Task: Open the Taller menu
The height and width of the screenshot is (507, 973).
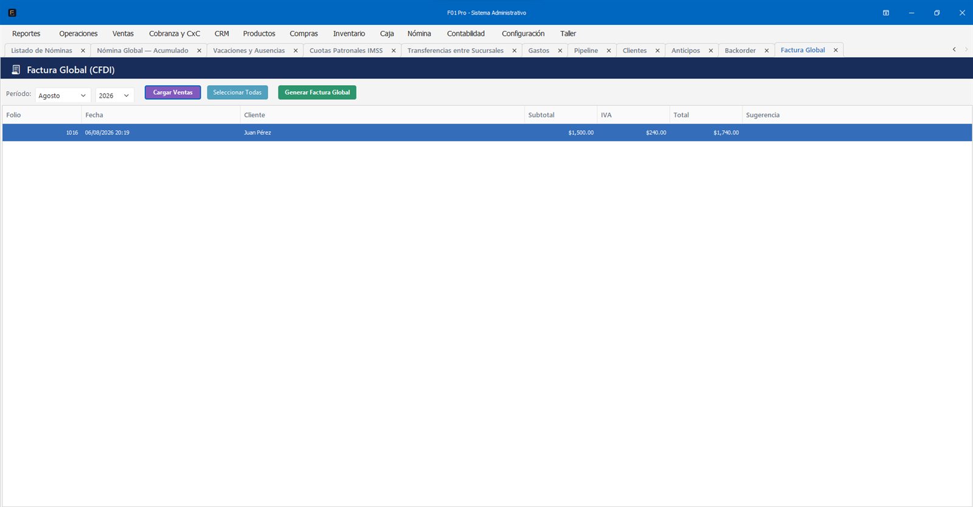Action: [x=568, y=33]
